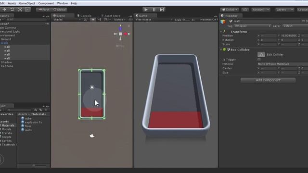
Task: Toggle Maximize On Play in Game view
Action: [208, 20]
